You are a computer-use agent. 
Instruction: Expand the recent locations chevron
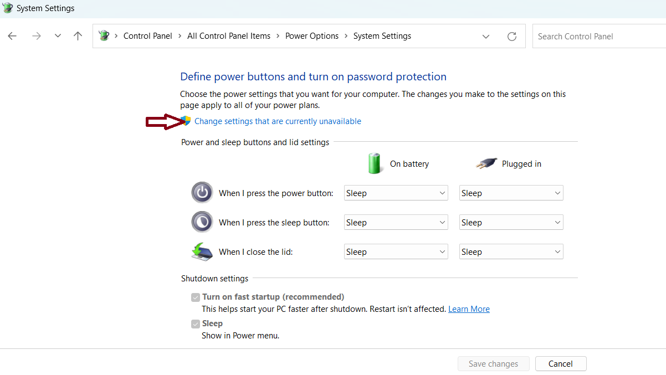(x=58, y=36)
